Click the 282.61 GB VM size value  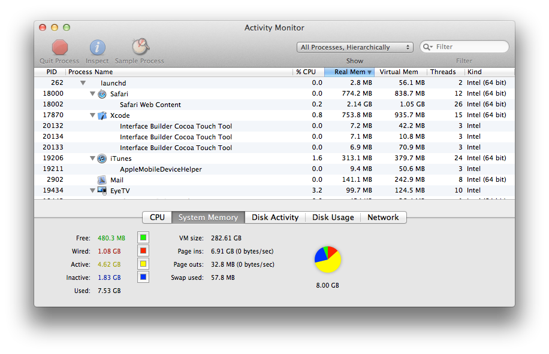pos(226,238)
